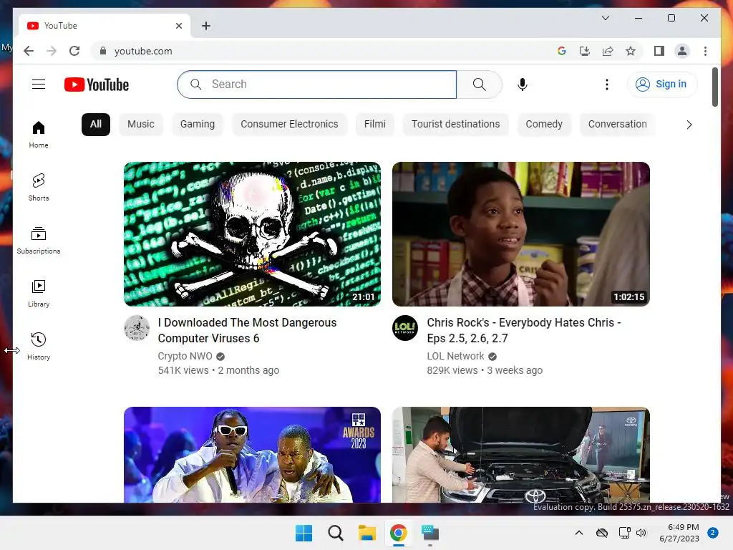The image size is (733, 550).
Task: Bookmark this tab with star icon
Action: pyautogui.click(x=630, y=51)
